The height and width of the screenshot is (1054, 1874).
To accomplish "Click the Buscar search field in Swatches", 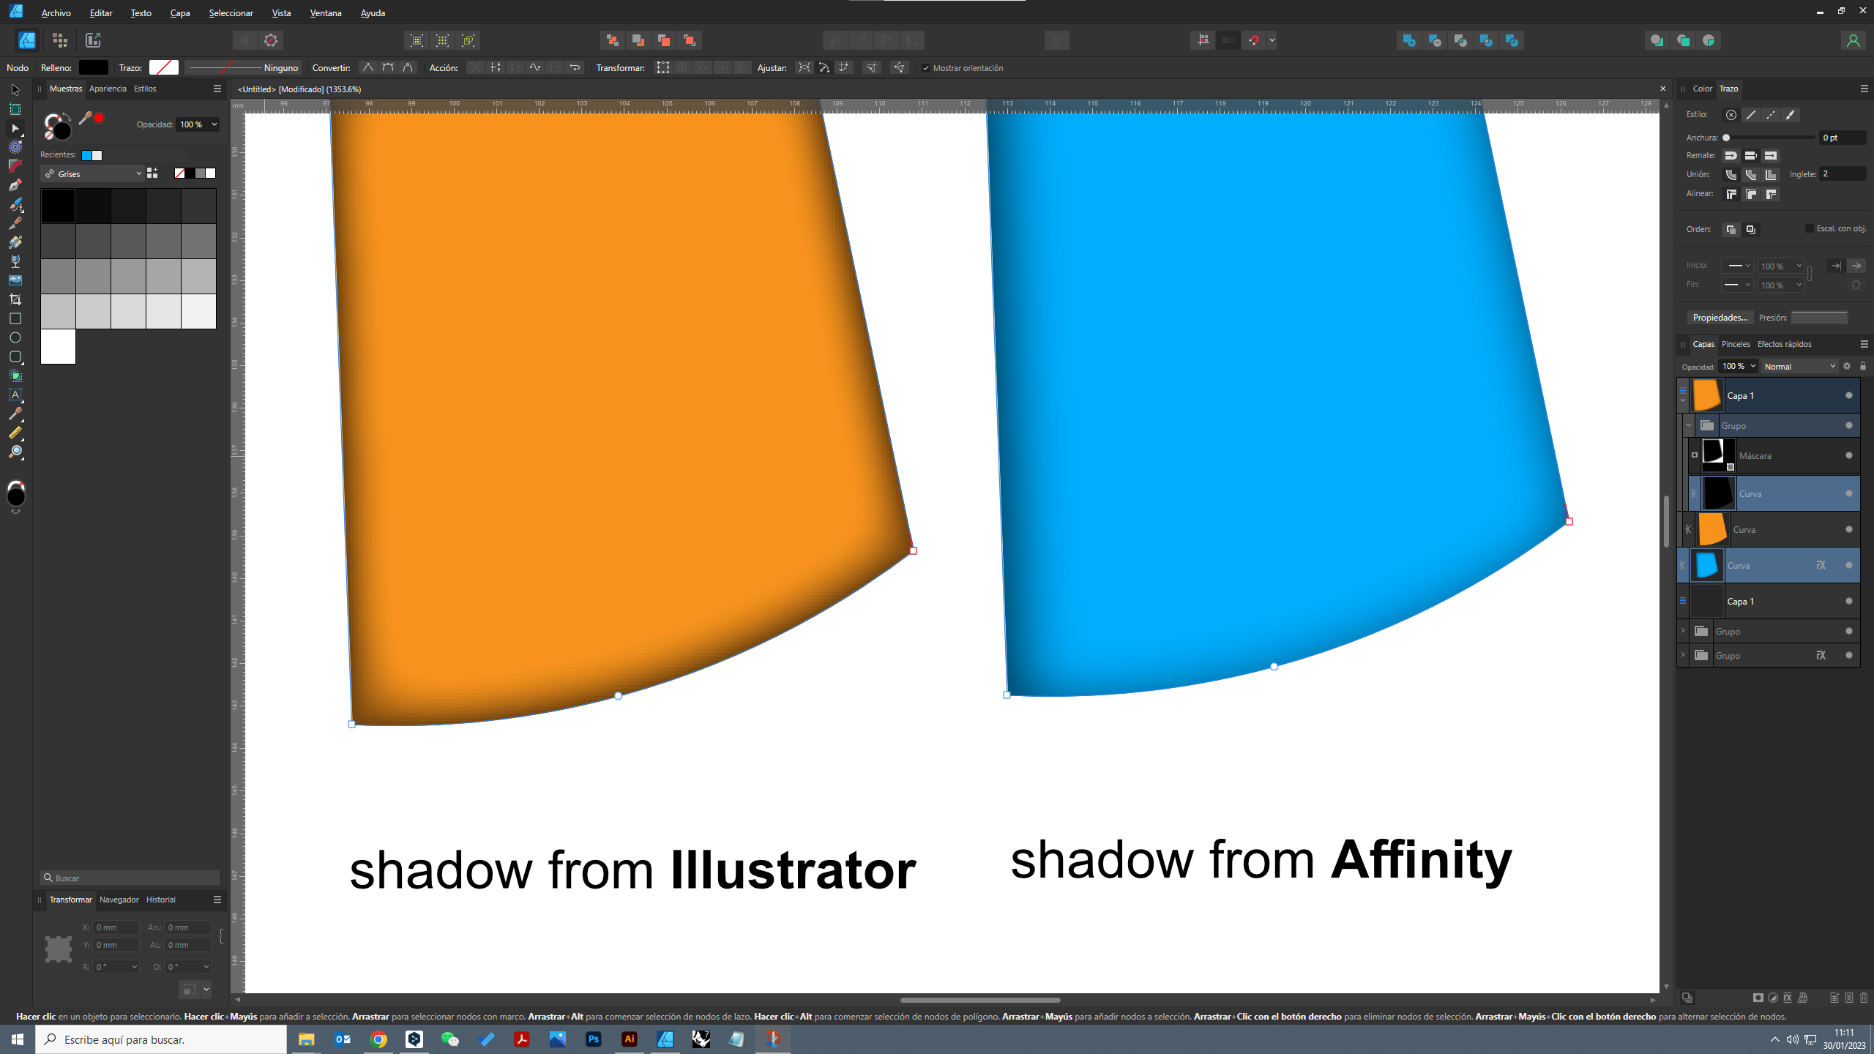I will pyautogui.click(x=130, y=878).
